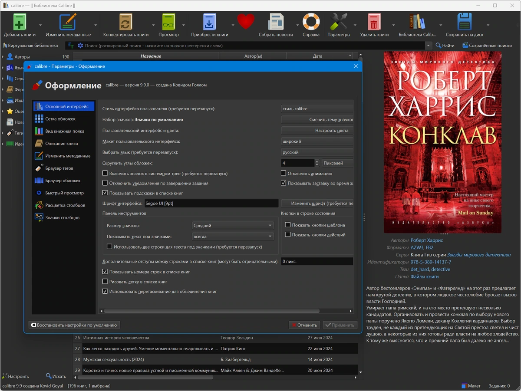Check Показать кнопки шаблона
Viewport: 521px width, 391px height.
point(288,225)
